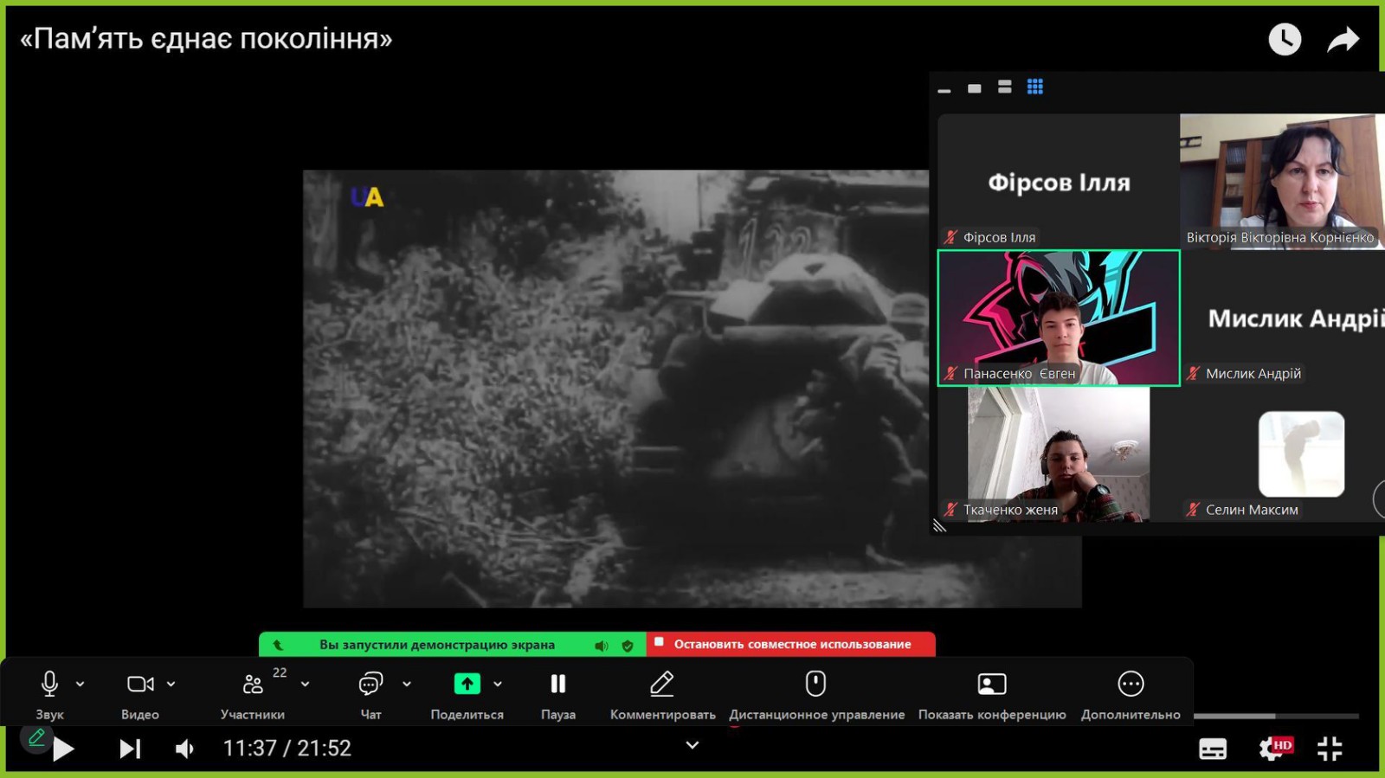Click the resize handle of the video panel corner
Image resolution: width=1385 pixels, height=778 pixels.
coord(939,525)
